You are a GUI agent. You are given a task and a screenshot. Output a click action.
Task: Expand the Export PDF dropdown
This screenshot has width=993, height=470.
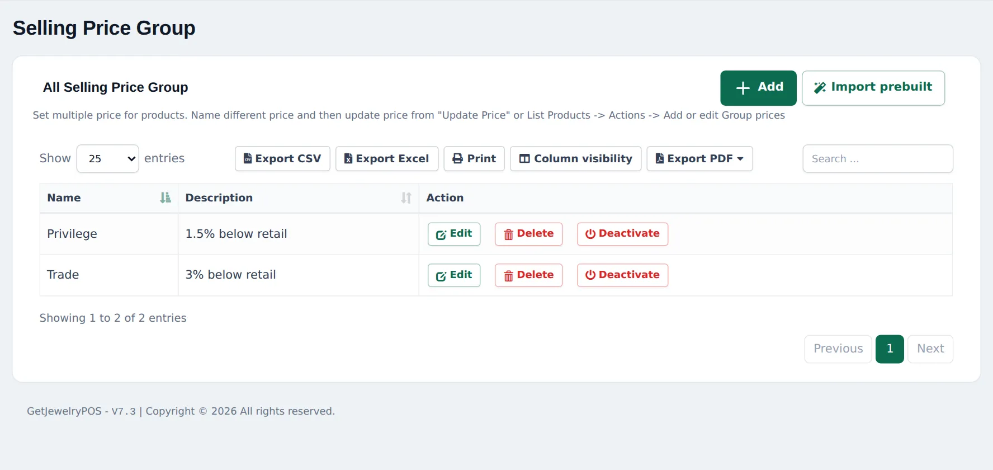[x=700, y=159]
